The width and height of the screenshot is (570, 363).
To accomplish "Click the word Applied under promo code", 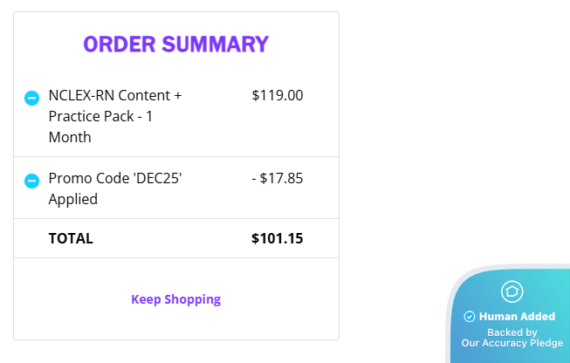I will tap(72, 199).
